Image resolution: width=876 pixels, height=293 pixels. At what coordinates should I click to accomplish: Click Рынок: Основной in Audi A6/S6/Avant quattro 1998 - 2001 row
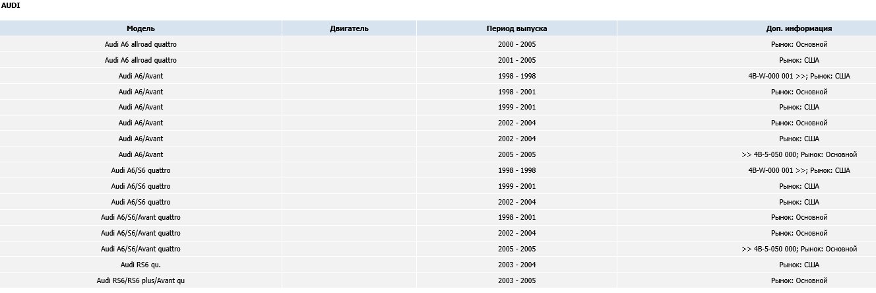[x=799, y=217]
